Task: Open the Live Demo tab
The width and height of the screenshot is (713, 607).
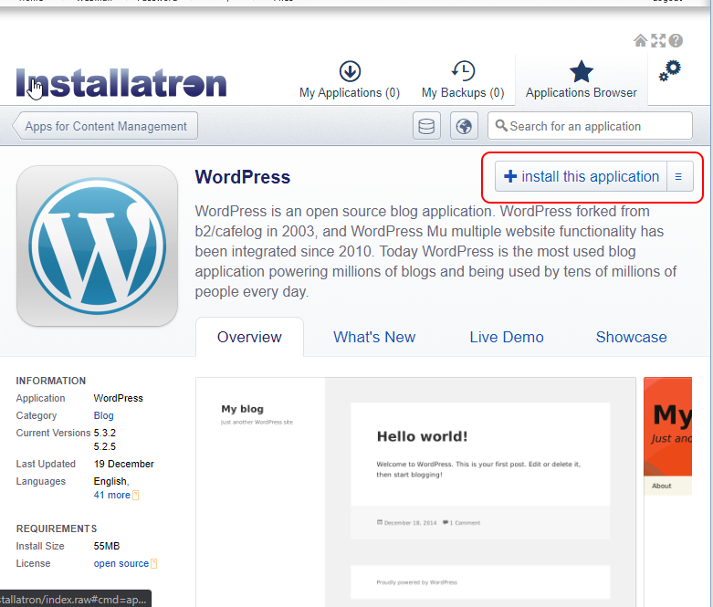Action: click(507, 338)
